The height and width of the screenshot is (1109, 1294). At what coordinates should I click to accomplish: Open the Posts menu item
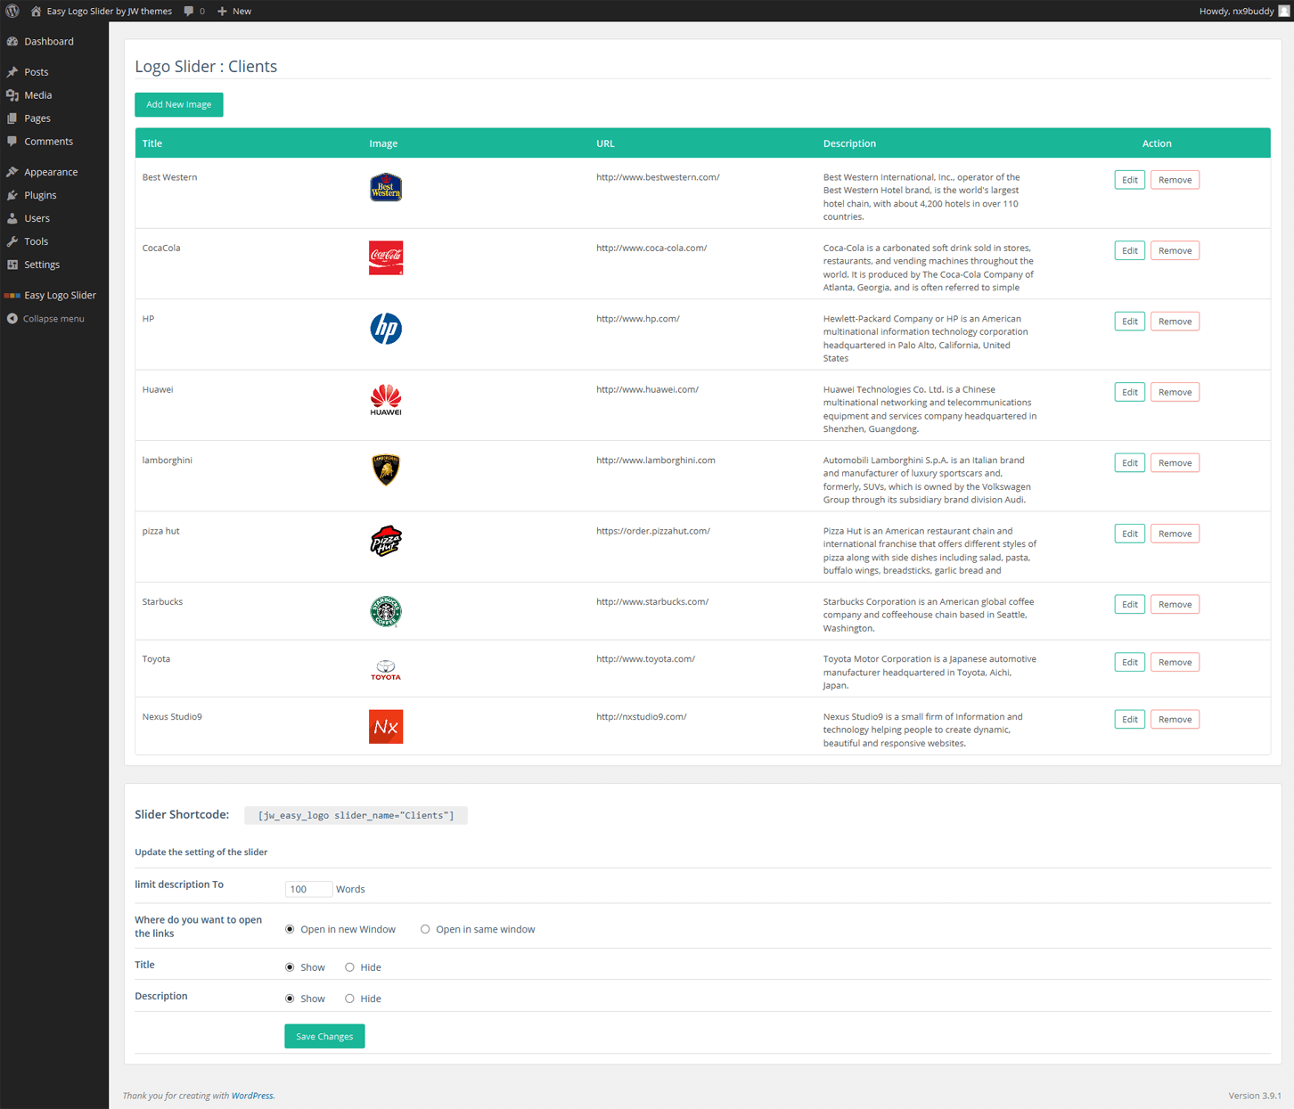37,71
